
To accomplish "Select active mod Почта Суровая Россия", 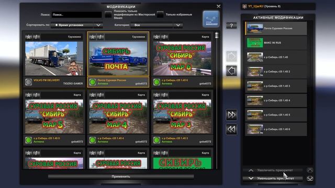I will coord(276,28).
